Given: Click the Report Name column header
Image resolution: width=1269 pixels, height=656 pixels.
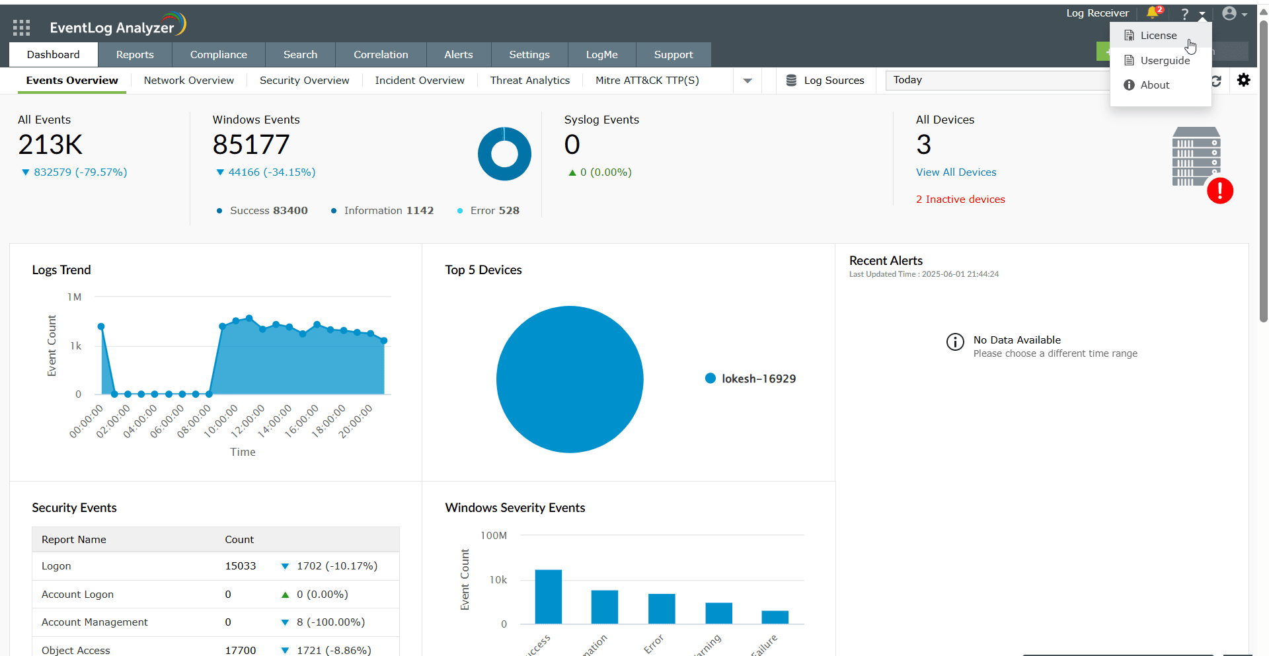Looking at the screenshot, I should coord(74,540).
